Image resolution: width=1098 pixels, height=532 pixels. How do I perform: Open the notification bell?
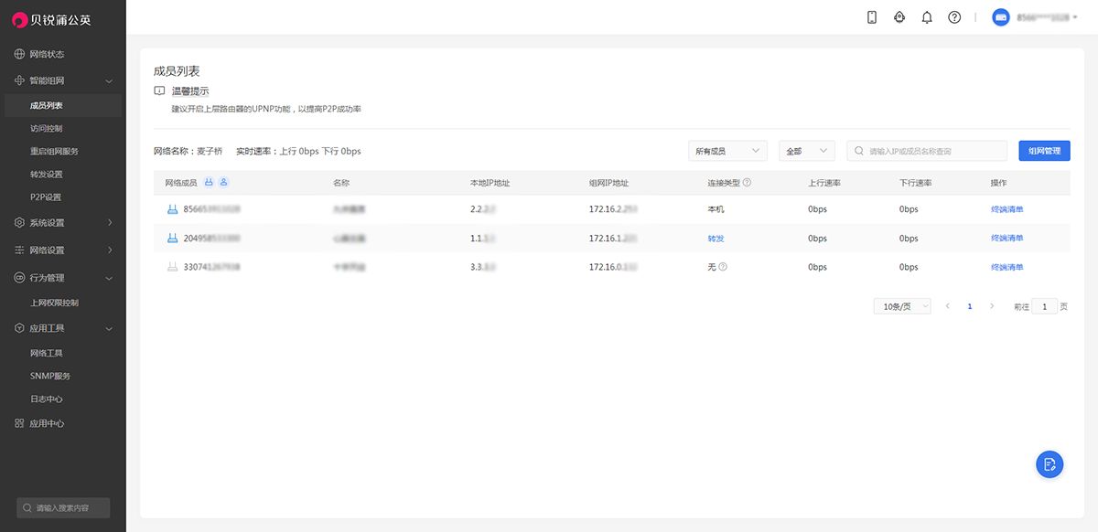point(927,17)
